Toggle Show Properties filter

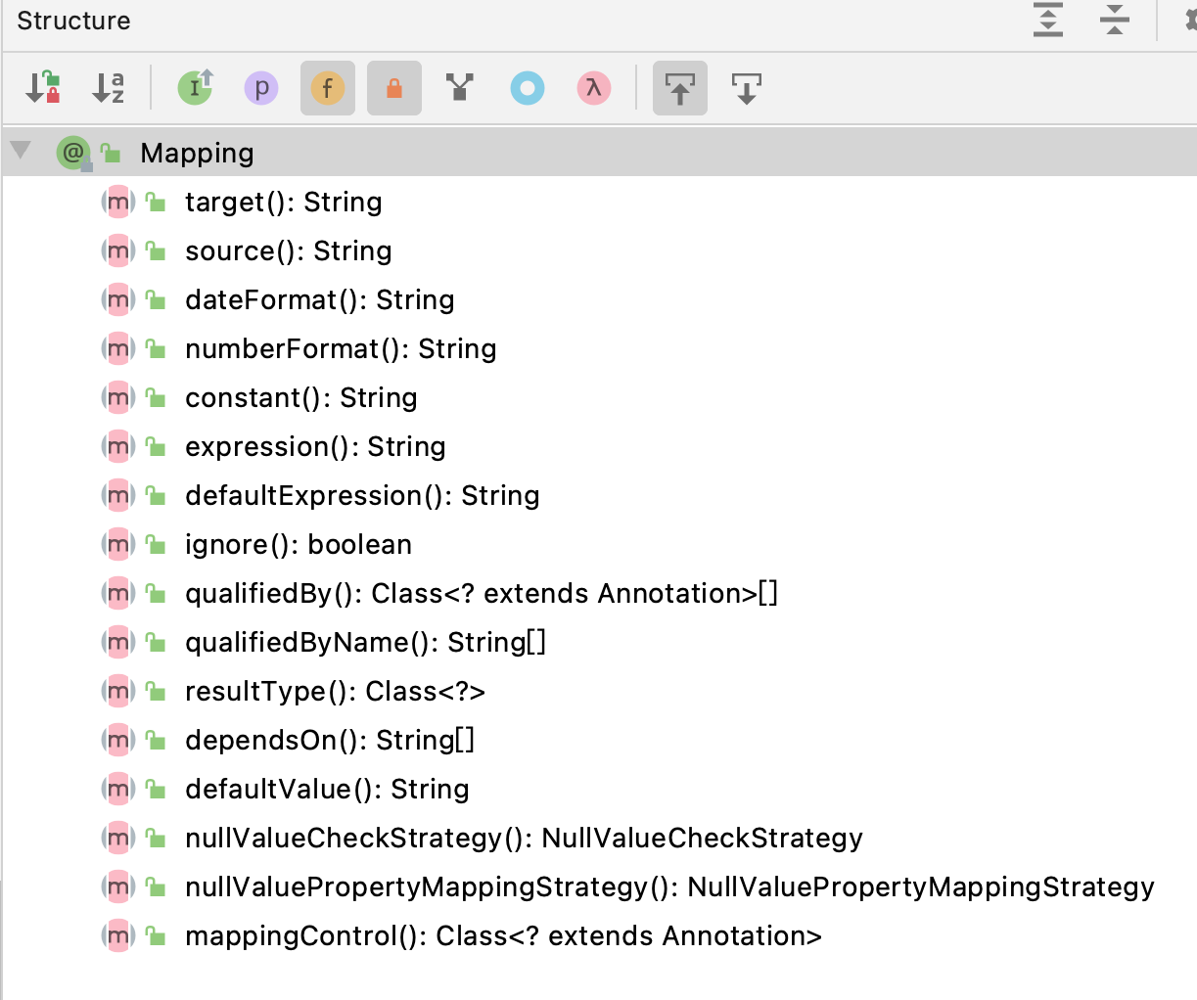[261, 88]
